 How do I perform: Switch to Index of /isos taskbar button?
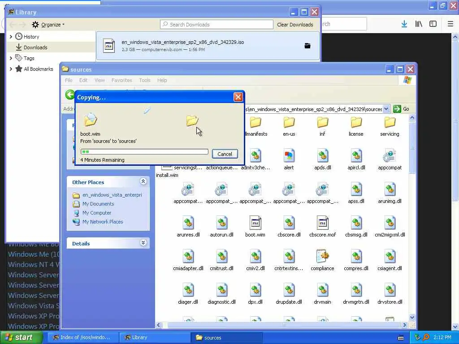click(83, 338)
